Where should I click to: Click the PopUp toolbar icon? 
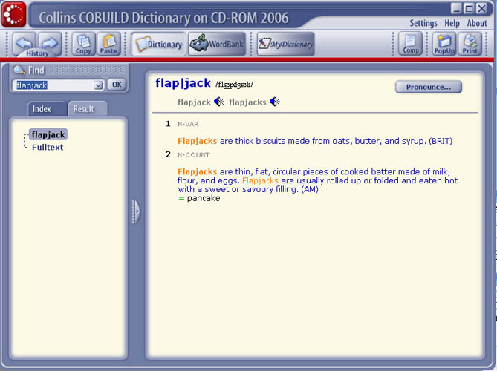coord(444,44)
